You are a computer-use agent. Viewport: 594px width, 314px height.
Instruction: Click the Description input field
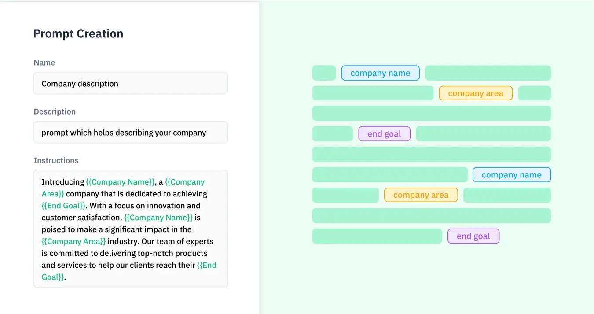click(130, 132)
